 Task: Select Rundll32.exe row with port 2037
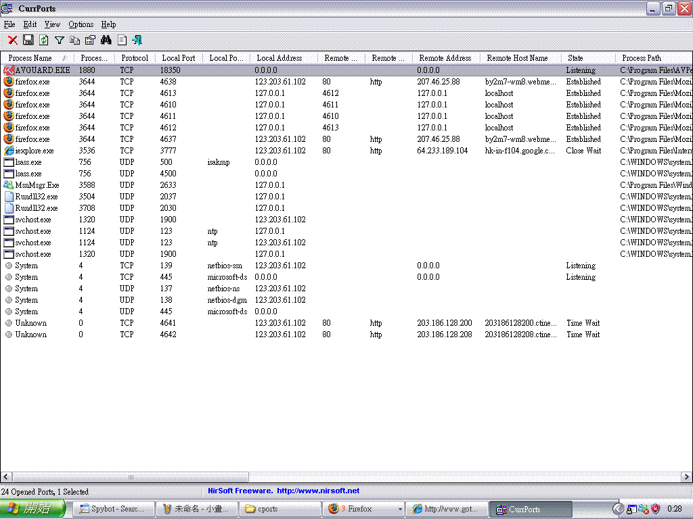point(346,197)
